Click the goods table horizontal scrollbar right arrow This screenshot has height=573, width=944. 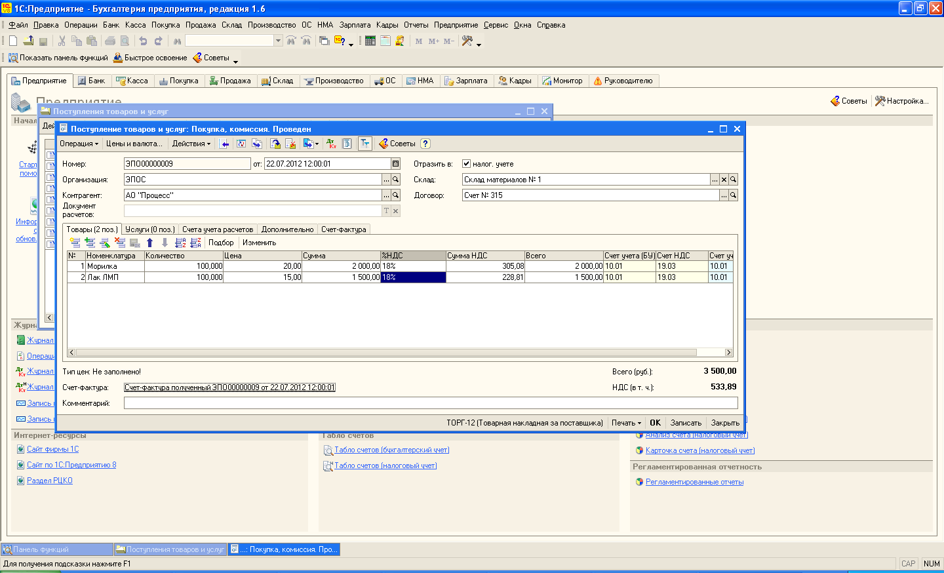point(728,353)
